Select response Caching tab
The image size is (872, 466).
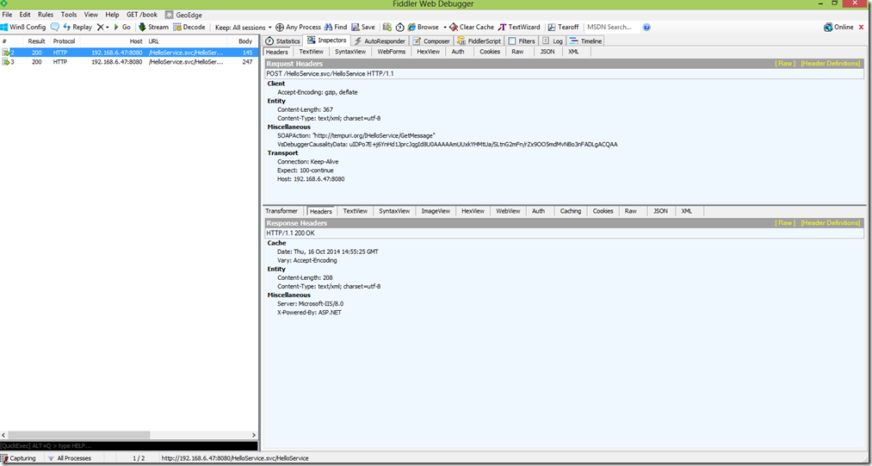[x=570, y=211]
